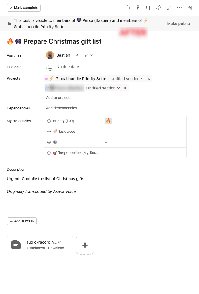Expand task to full screen
The height and width of the screenshot is (294, 199).
point(169,8)
